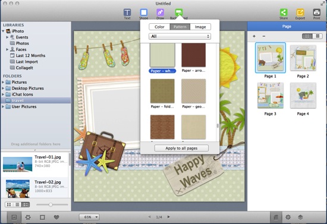
Task: Go to previous page arrow
Action: pos(149,217)
